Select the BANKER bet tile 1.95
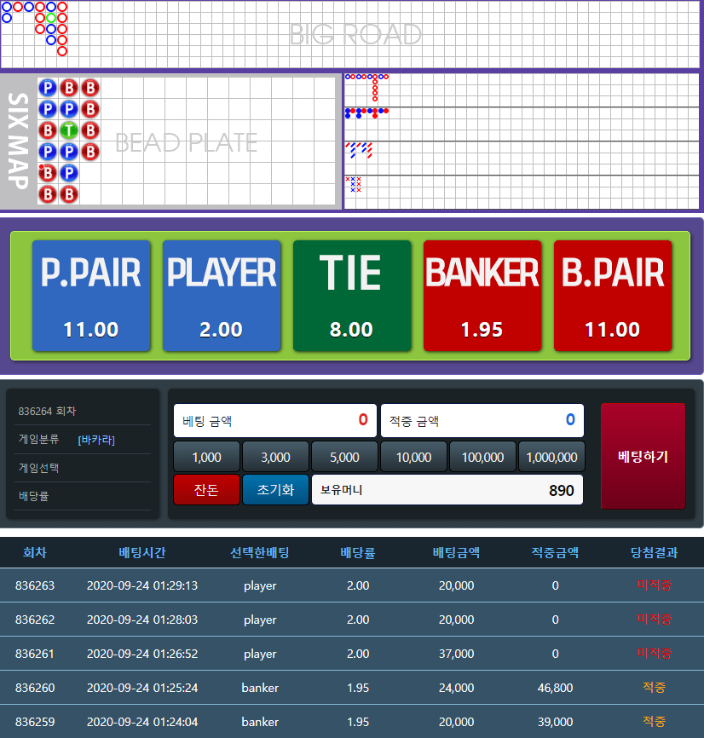 (482, 296)
